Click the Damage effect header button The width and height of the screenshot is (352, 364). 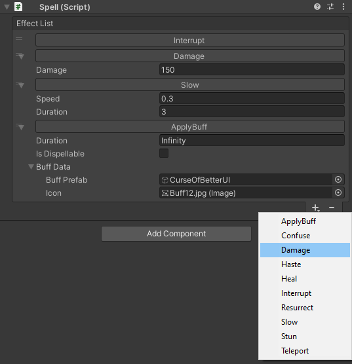pyautogui.click(x=190, y=56)
